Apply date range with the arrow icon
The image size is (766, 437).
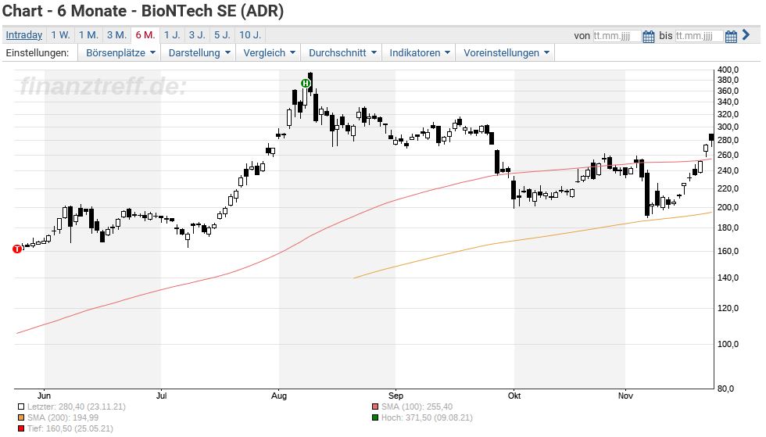(x=746, y=34)
